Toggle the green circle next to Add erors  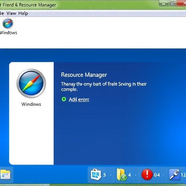coord(64,99)
